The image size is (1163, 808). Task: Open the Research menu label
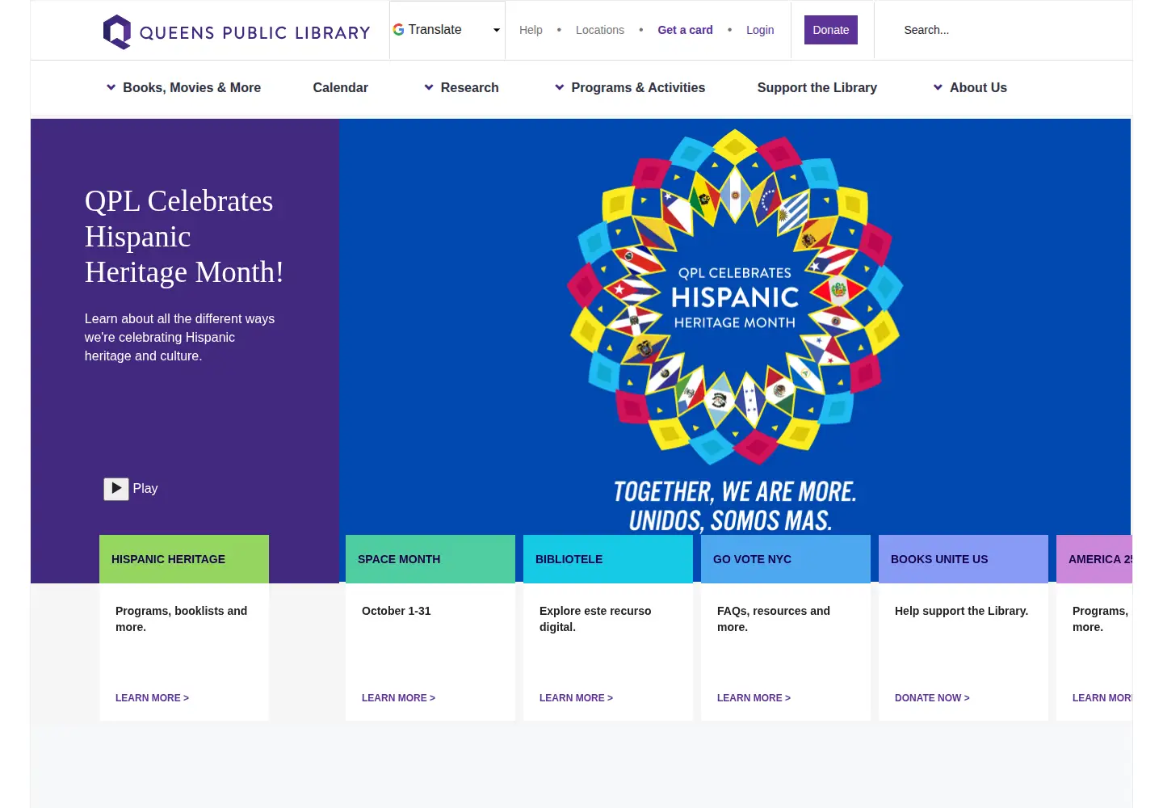coord(469,87)
